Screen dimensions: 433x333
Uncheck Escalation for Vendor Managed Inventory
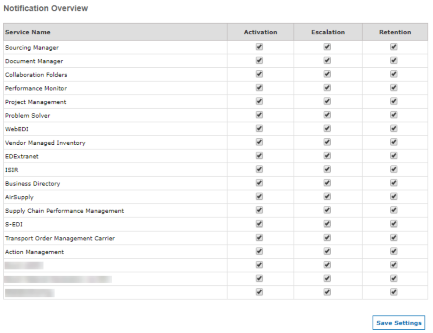click(327, 142)
